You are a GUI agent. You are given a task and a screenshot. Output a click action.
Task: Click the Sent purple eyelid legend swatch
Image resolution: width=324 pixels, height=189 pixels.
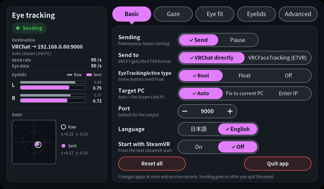[89, 75]
